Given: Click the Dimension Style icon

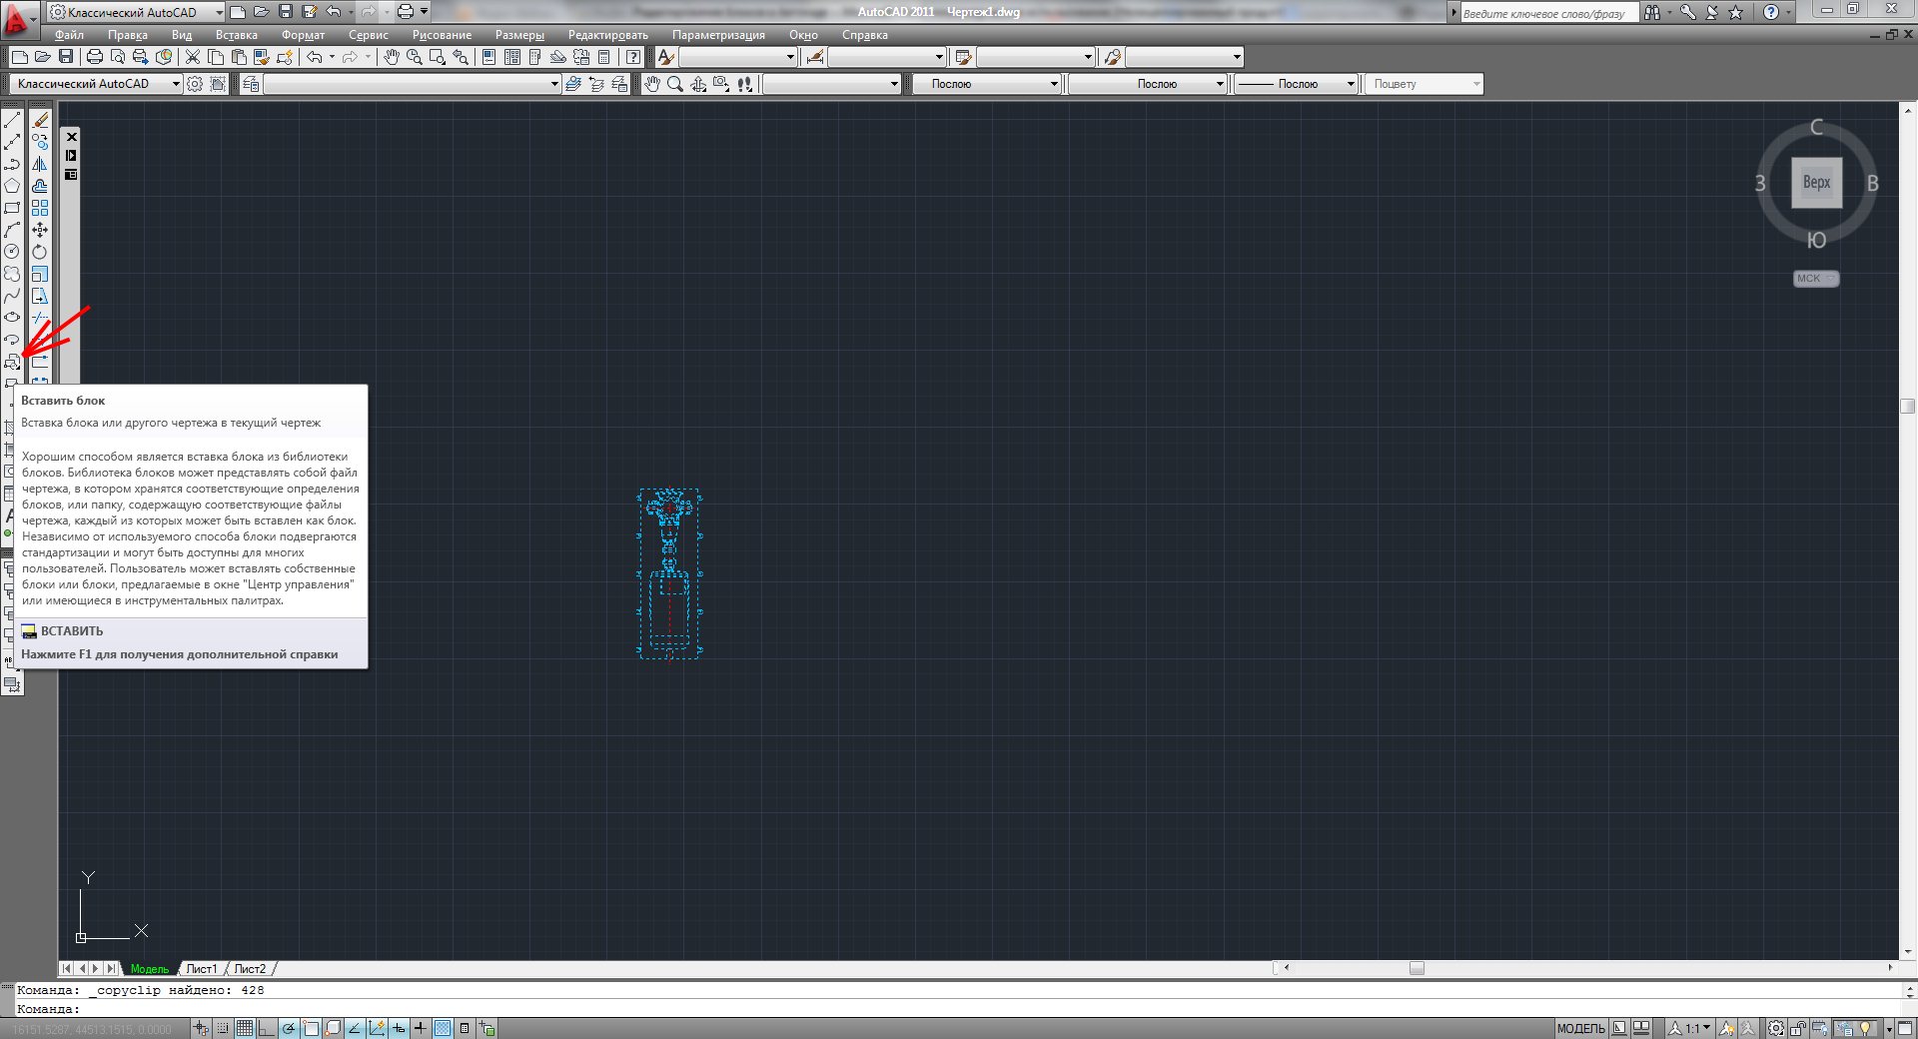Looking at the screenshot, I should click(x=815, y=57).
